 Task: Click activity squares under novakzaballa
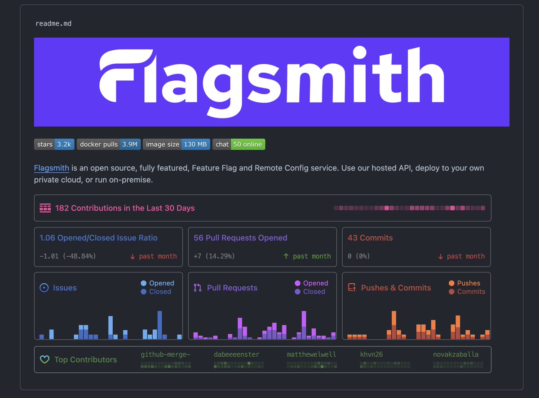[458, 365]
